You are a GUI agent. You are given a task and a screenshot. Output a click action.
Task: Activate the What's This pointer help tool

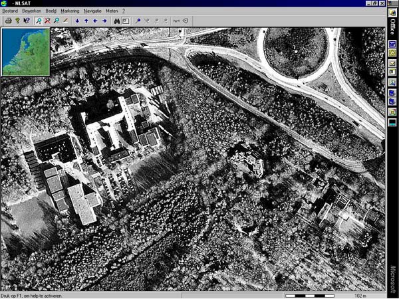point(27,21)
